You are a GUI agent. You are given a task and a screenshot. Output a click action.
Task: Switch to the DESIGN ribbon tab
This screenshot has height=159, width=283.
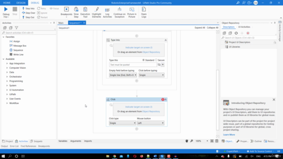[21, 3]
